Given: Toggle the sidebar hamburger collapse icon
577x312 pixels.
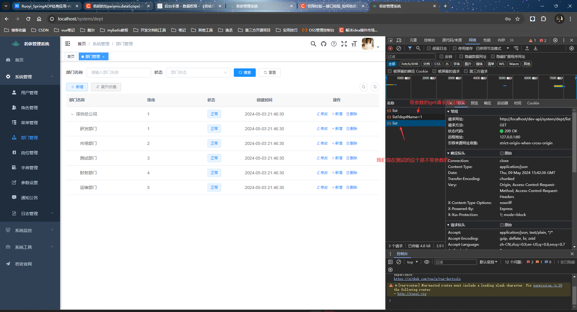Looking at the screenshot, I should coord(68,44).
